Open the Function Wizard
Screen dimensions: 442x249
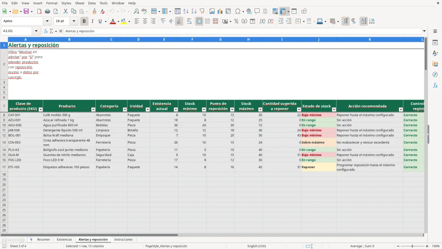46,31
